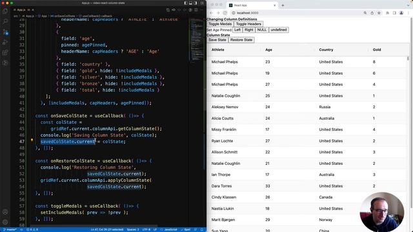Click the App.js breadcrumb item
This screenshot has height=232, width=413.
[x=29, y=16]
